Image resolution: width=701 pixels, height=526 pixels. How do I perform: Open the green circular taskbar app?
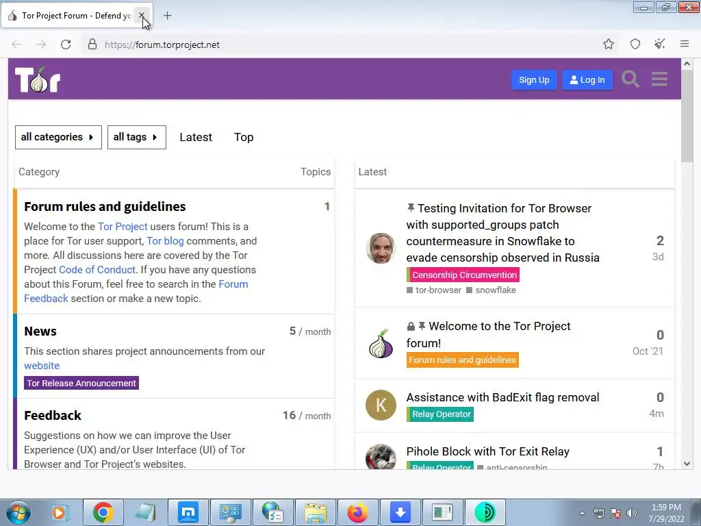485,512
